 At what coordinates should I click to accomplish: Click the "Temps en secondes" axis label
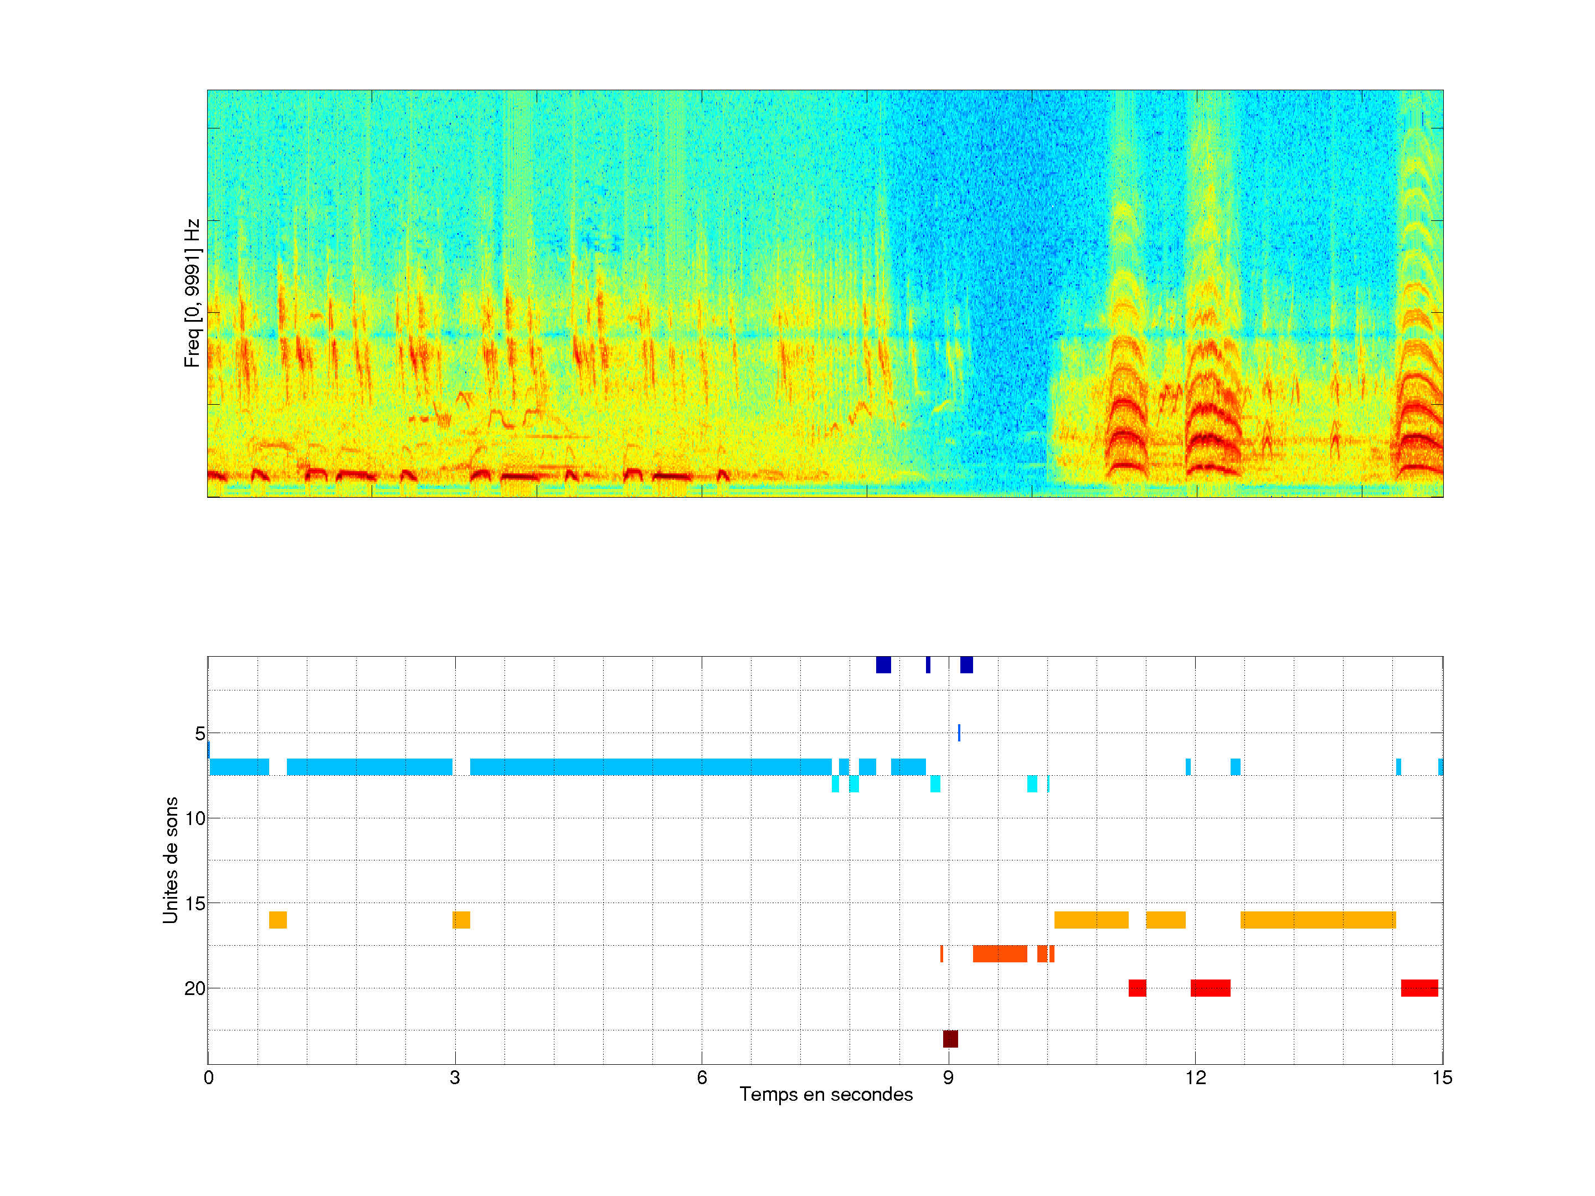[x=826, y=1094]
